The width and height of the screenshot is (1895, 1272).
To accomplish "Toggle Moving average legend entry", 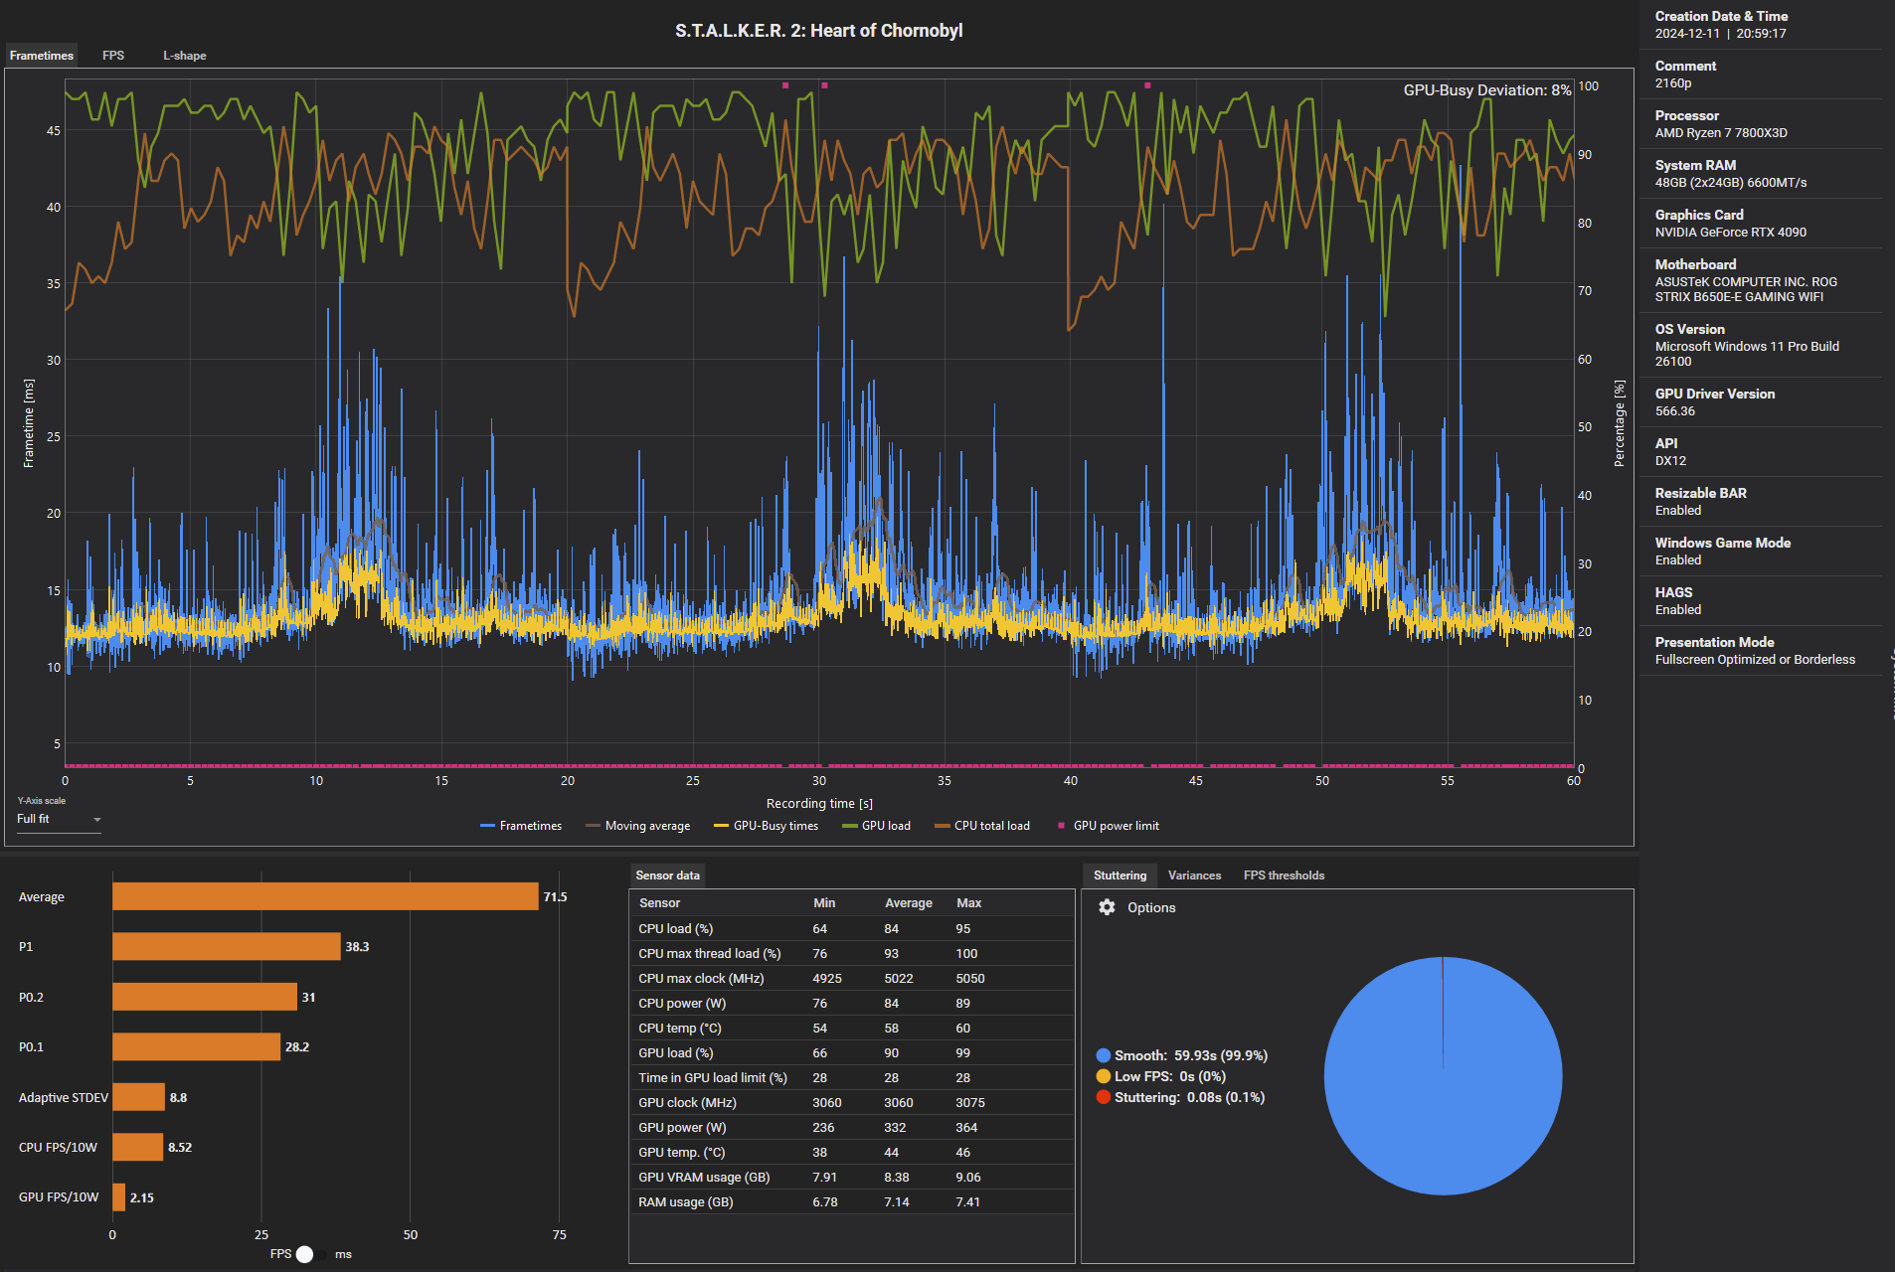I will tap(637, 826).
